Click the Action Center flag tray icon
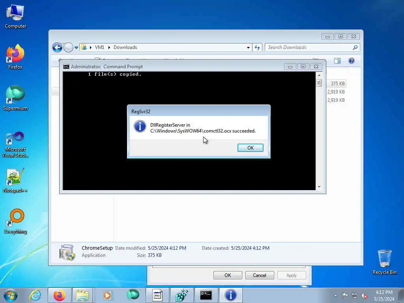This screenshot has height=303, width=404. point(344,296)
